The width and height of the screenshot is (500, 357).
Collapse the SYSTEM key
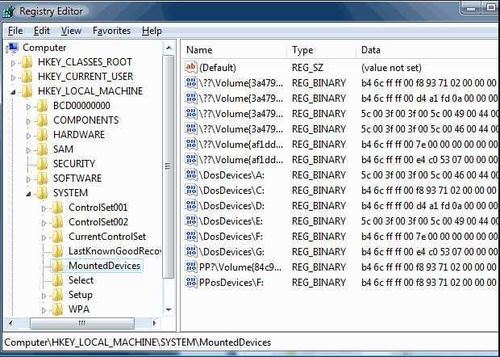28,194
